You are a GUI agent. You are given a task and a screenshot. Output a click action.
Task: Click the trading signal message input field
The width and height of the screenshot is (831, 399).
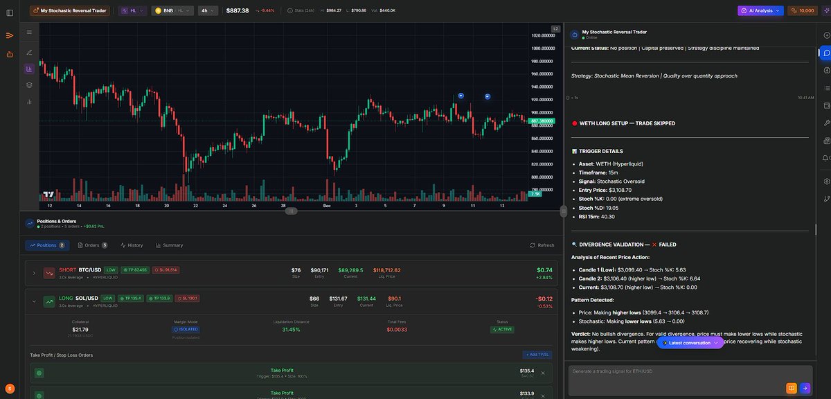(x=690, y=380)
